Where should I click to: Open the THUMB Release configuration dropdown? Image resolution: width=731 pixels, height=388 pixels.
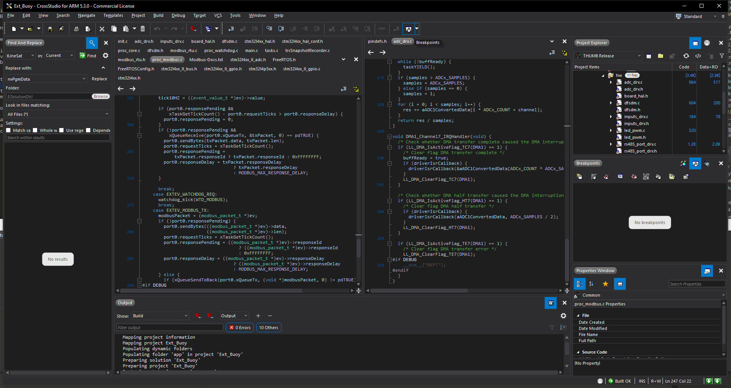(639, 55)
